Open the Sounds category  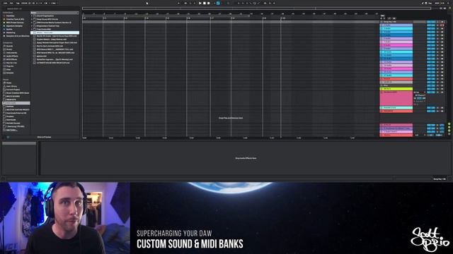pyautogui.click(x=9, y=46)
